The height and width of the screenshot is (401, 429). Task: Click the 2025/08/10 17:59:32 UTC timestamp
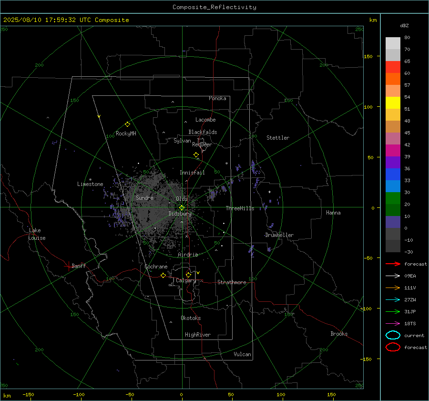point(66,20)
